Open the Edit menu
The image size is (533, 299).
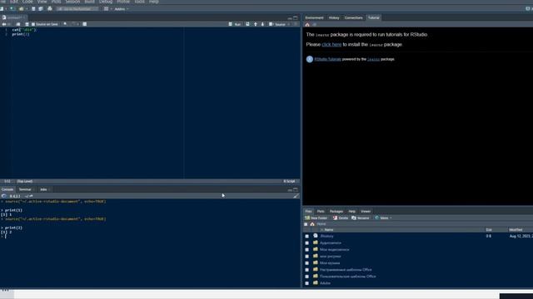(14, 2)
